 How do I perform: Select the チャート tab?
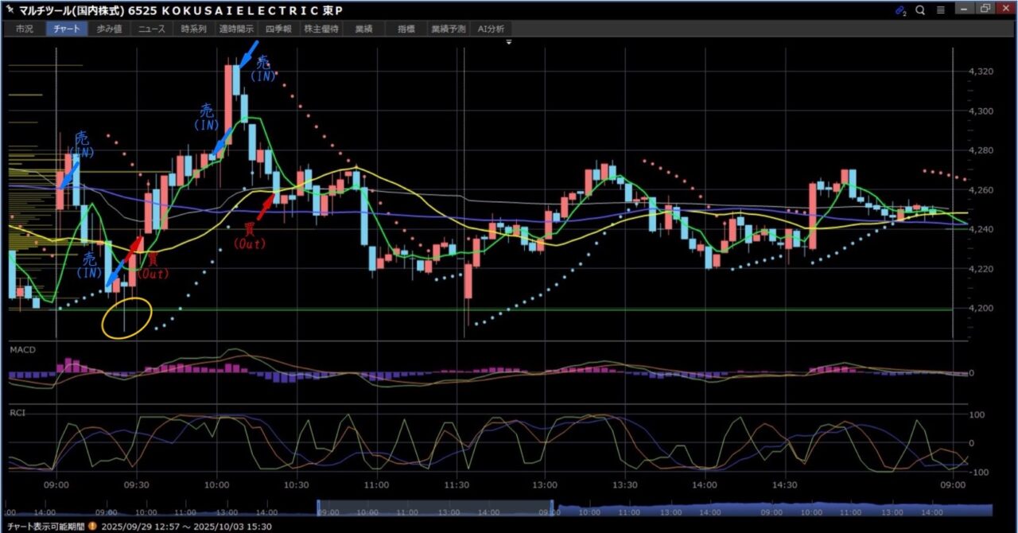[67, 29]
